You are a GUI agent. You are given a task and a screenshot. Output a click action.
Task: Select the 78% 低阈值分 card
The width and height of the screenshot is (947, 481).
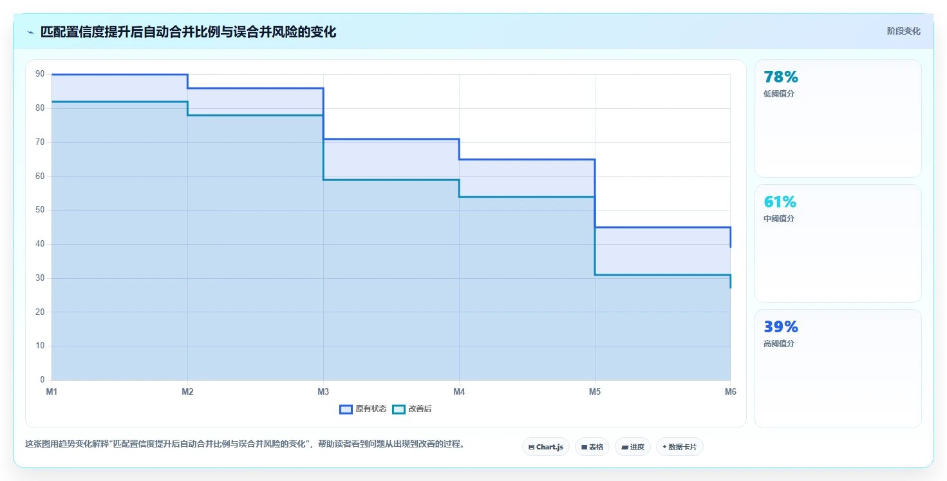click(838, 118)
